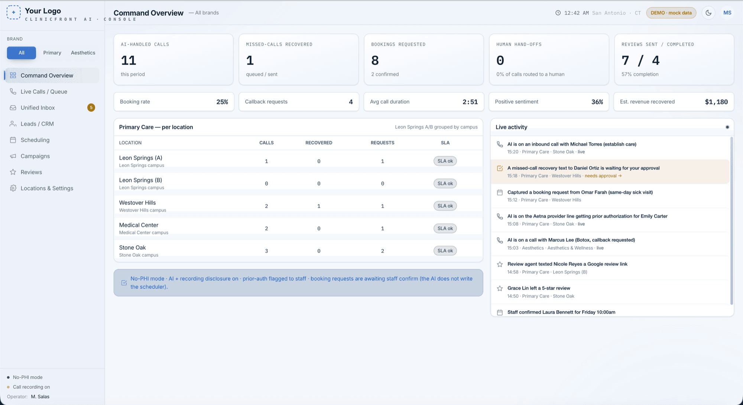Screen dimensions: 743x405
Task: Select the Stone Oak location name
Action: tap(132, 248)
